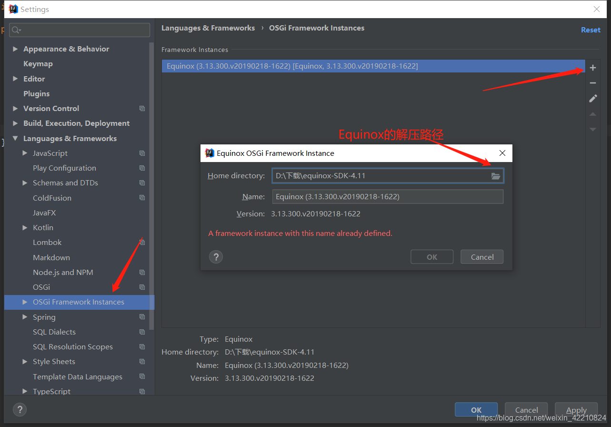
Task: Expand Schemas and DTDs node
Action: coord(25,183)
